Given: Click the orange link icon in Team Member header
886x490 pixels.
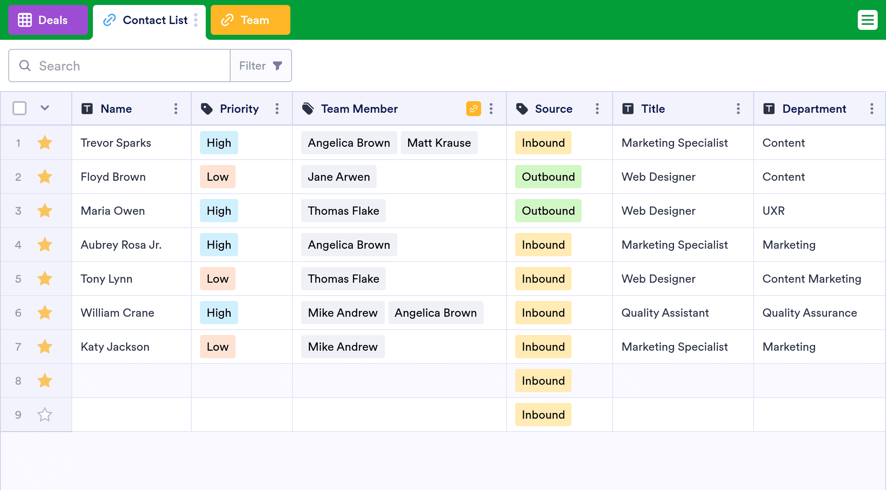Looking at the screenshot, I should pos(473,109).
